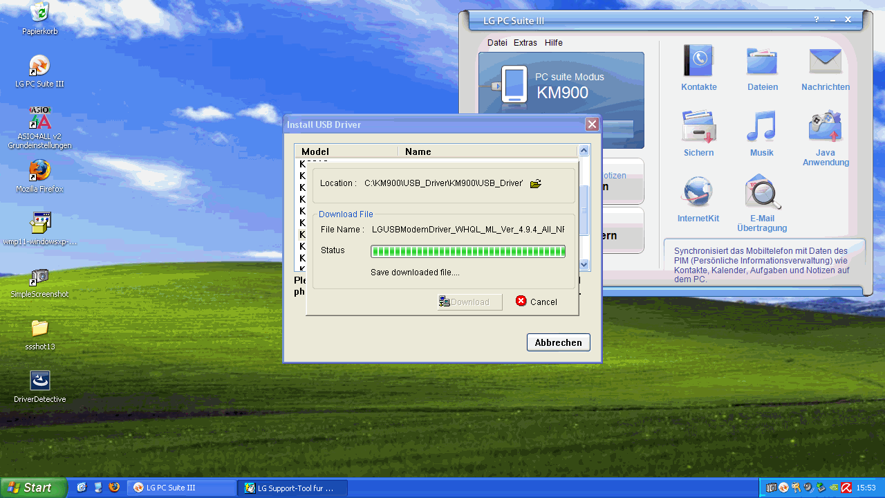This screenshot has height=498, width=885.
Task: Switch to LG PC Suite III taskbar button
Action: coord(181,488)
